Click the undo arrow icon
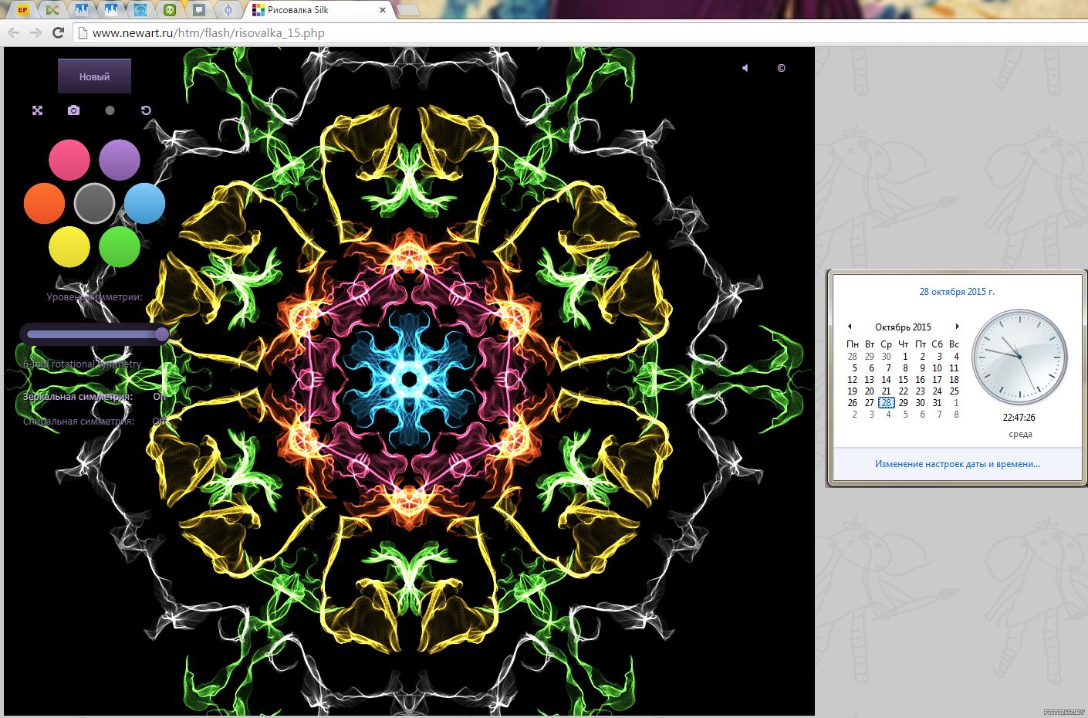This screenshot has height=718, width=1088. click(146, 110)
